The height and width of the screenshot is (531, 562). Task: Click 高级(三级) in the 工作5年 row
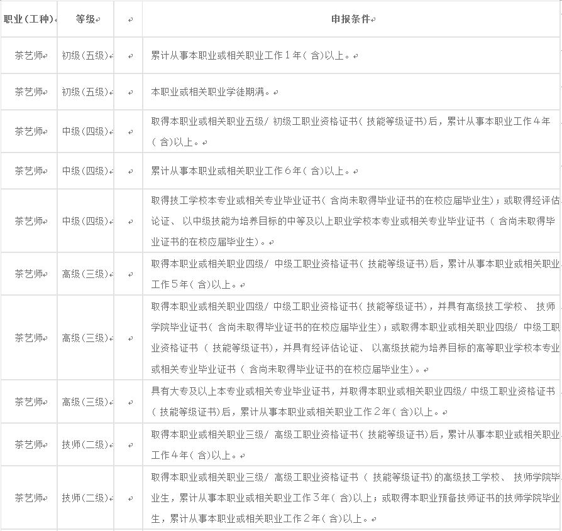pos(85,274)
